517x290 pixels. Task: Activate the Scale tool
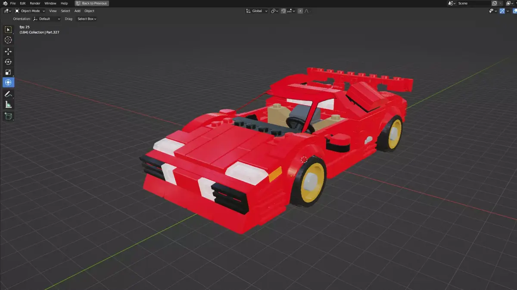[x=8, y=72]
